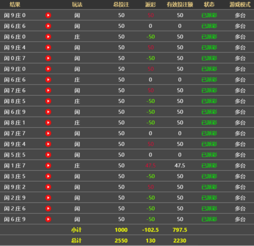Click the 47.5 payout value

click(151, 166)
